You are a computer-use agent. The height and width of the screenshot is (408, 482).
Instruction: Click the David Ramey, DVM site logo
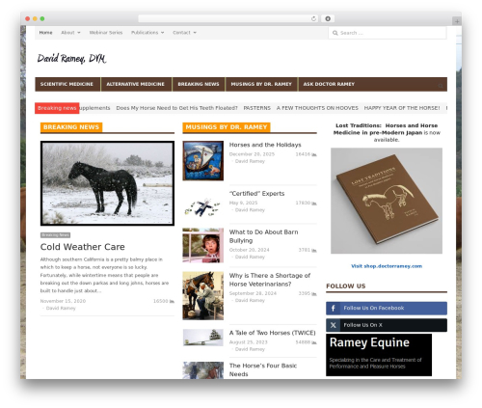71,59
